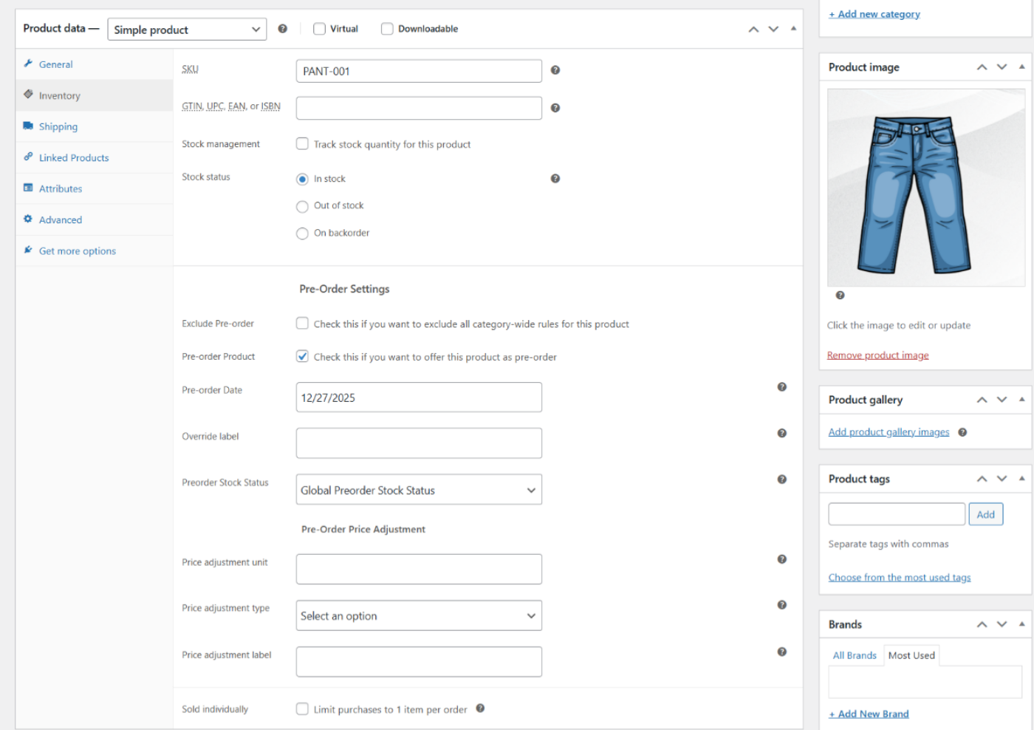Open the Preorder Stock Status dropdown
1034x730 pixels.
pyautogui.click(x=418, y=489)
